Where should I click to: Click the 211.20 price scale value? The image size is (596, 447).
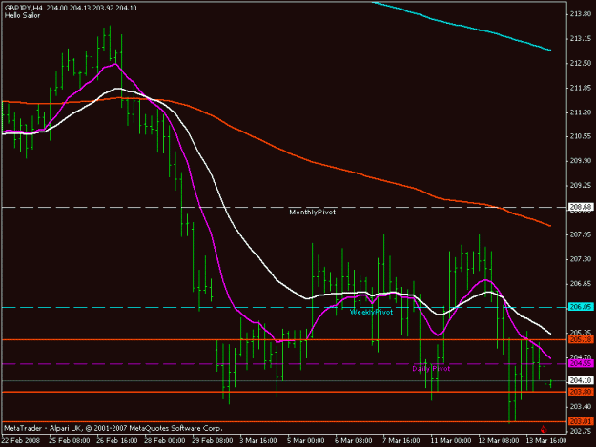[x=581, y=112]
